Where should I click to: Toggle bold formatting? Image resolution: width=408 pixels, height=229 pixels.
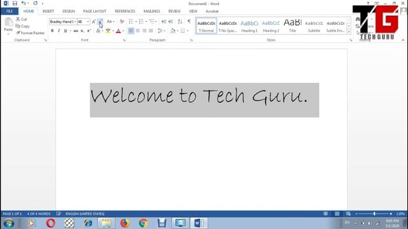tap(52, 31)
